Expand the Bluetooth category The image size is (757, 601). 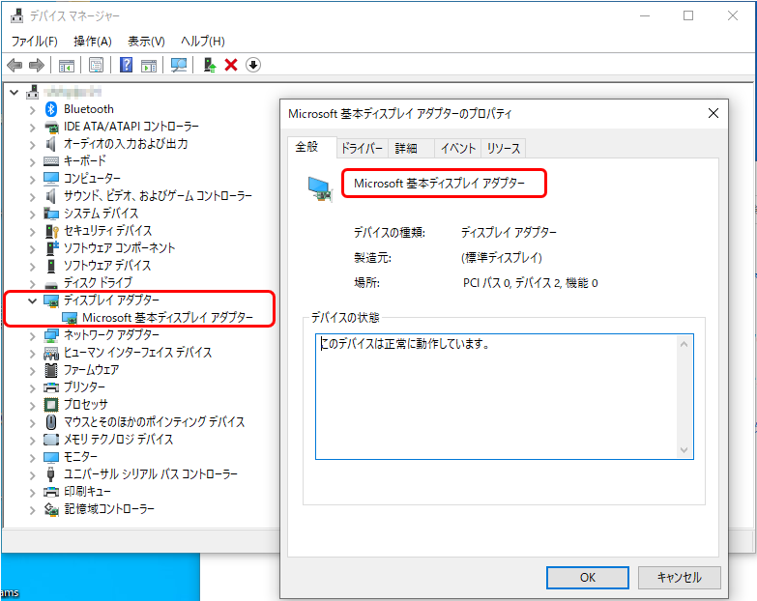(x=32, y=110)
